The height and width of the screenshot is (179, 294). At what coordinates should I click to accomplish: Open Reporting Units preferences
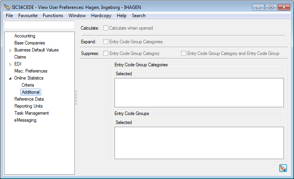click(28, 106)
